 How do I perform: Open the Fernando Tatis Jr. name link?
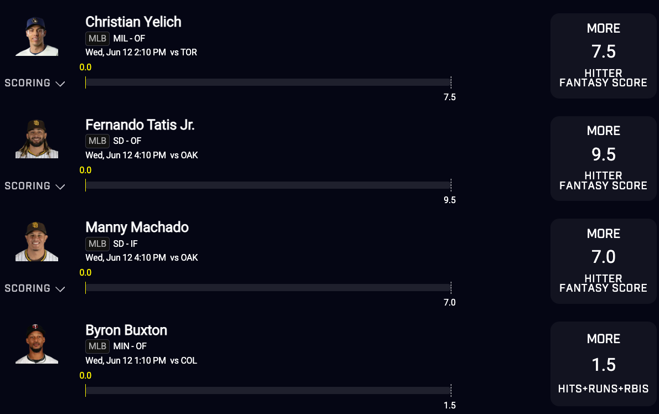pos(140,125)
